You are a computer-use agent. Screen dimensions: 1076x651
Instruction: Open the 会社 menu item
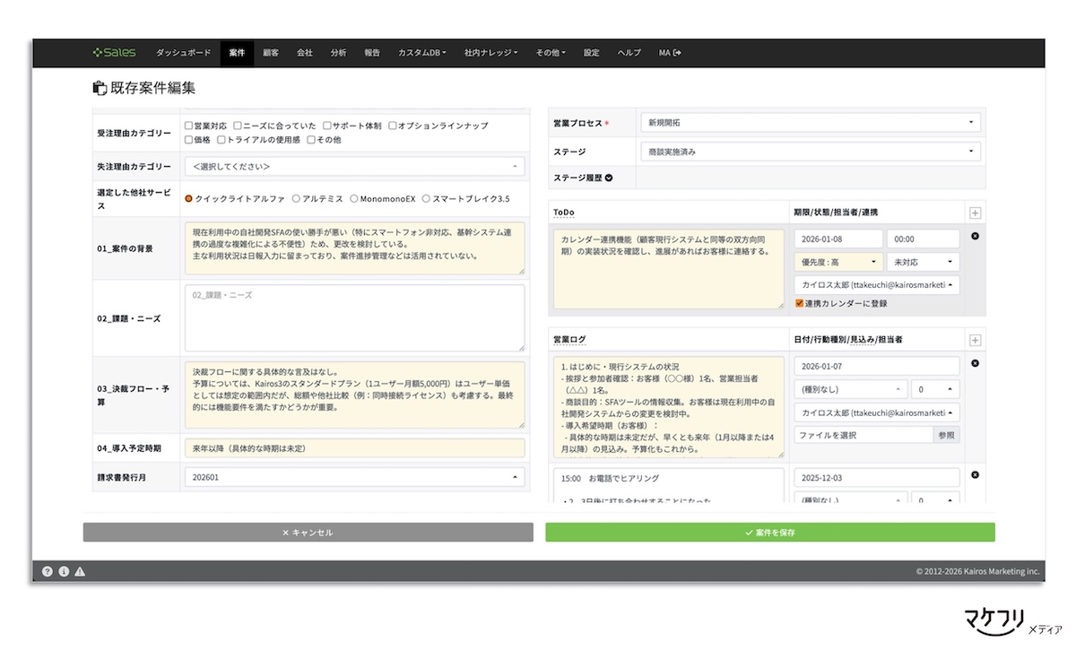point(305,53)
